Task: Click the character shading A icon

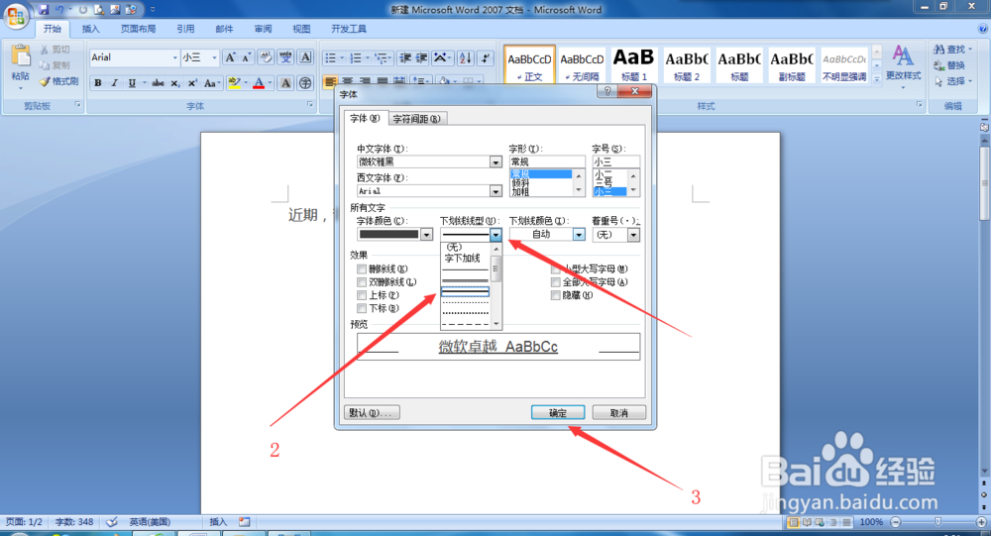Action: 285,83
